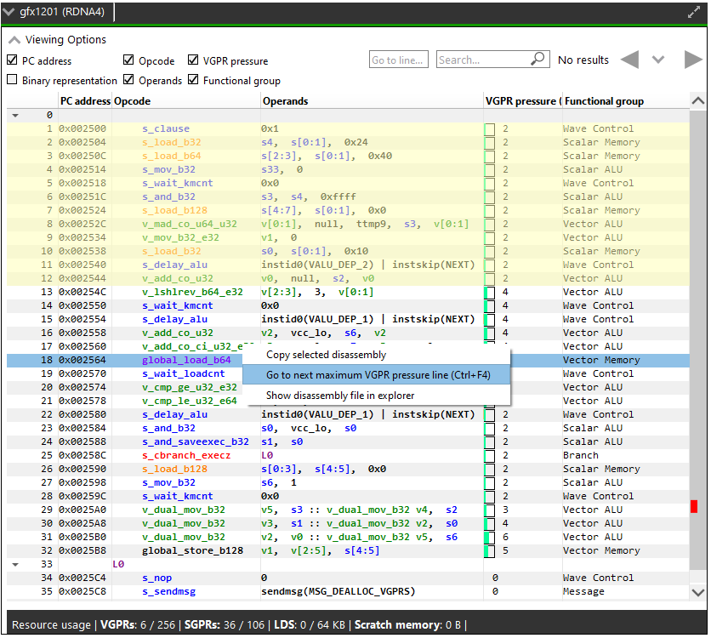
Task: Toggle the PC address checkbox
Action: click(12, 60)
